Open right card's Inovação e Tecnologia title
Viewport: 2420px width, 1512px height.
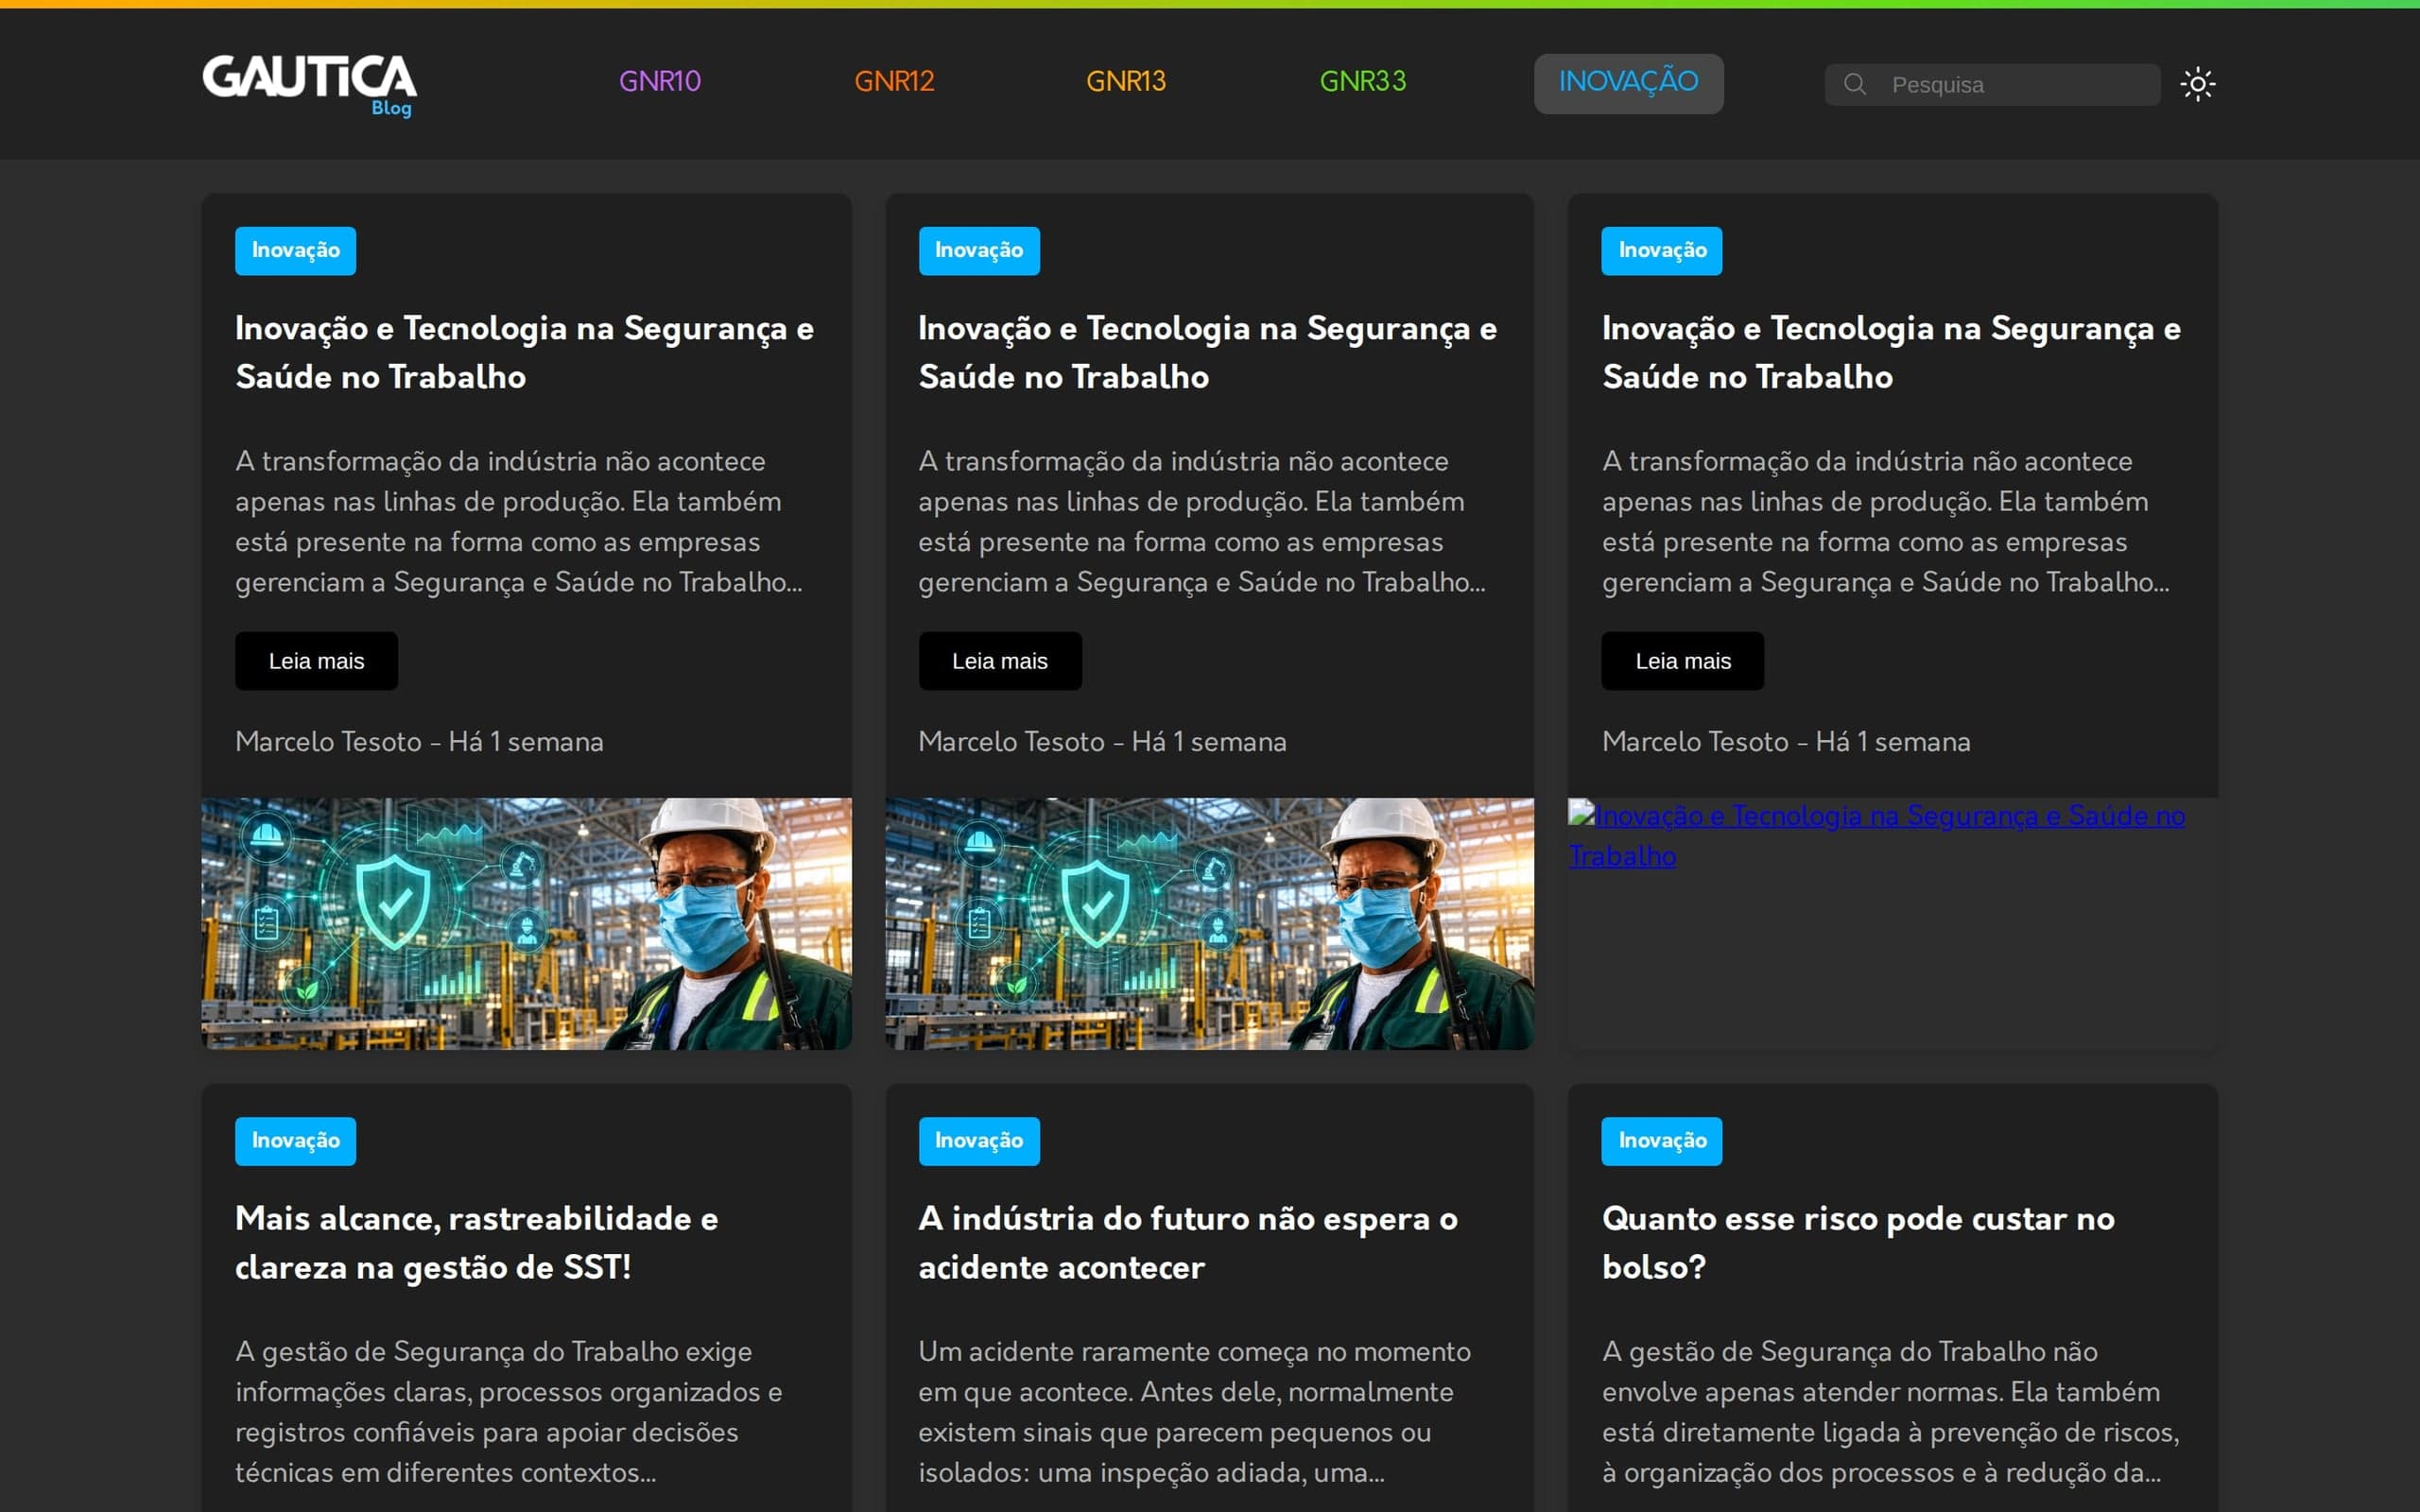point(1892,352)
